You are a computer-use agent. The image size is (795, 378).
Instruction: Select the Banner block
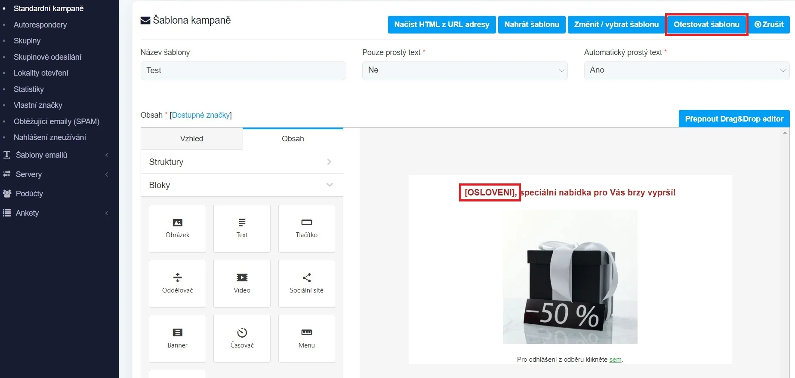[177, 338]
